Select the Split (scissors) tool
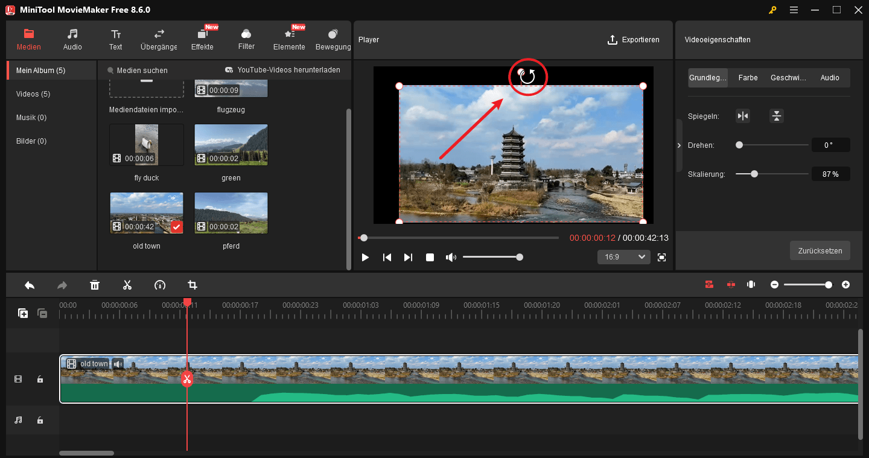 (127, 284)
